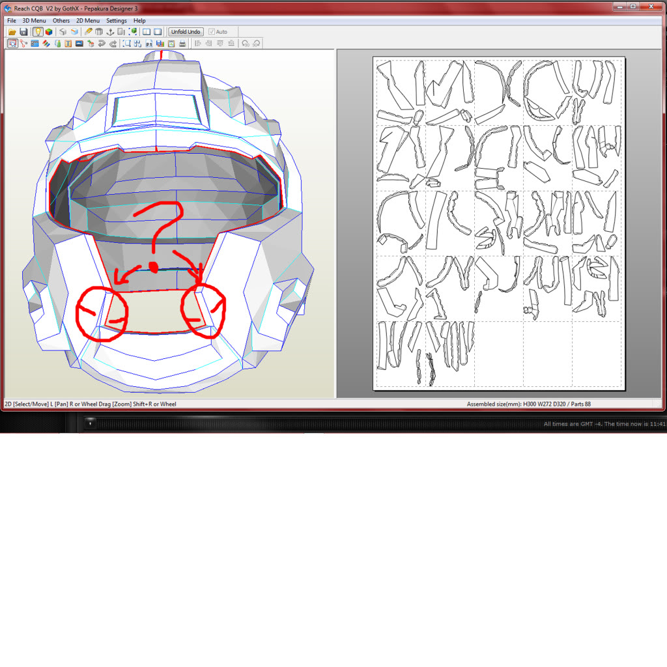
Task: Click the align left icon
Action: tap(198, 44)
